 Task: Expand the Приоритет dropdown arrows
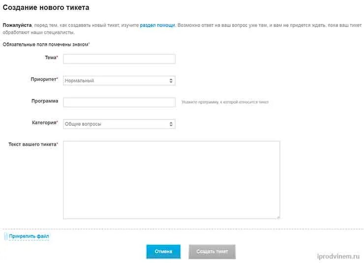pyautogui.click(x=171, y=81)
